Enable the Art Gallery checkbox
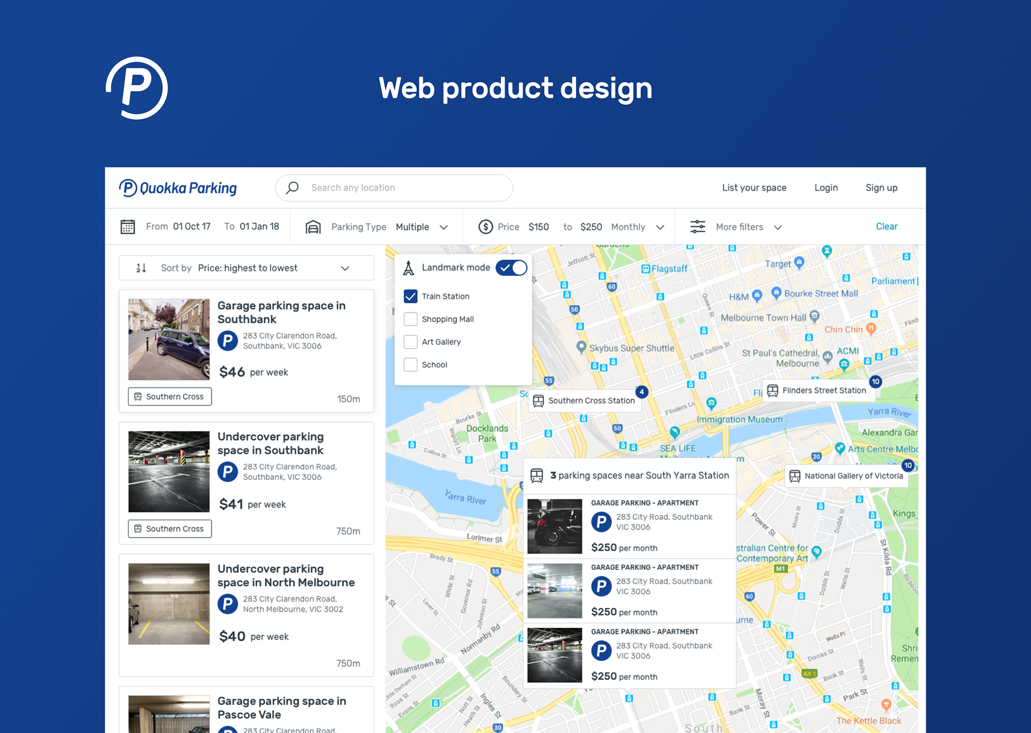This screenshot has width=1031, height=733. 411,342
